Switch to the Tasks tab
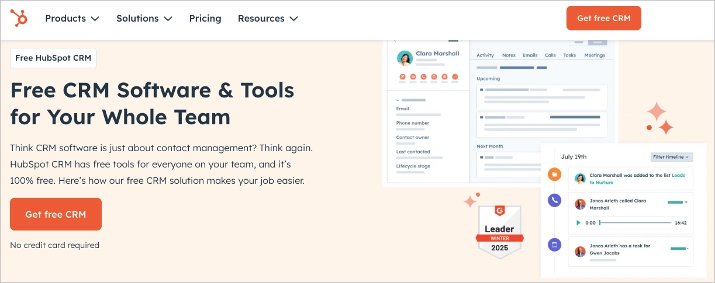The image size is (715, 283). coord(569,55)
